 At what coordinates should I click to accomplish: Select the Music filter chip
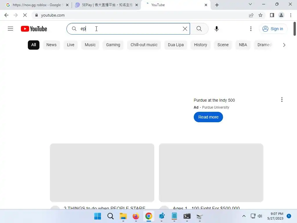tap(90, 45)
